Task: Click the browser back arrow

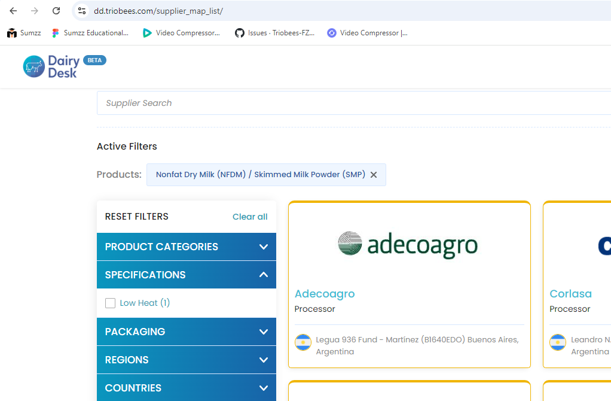Action: point(13,11)
